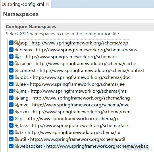Click the spring-config.xml file icon in tab

pyautogui.click(x=4, y=4)
